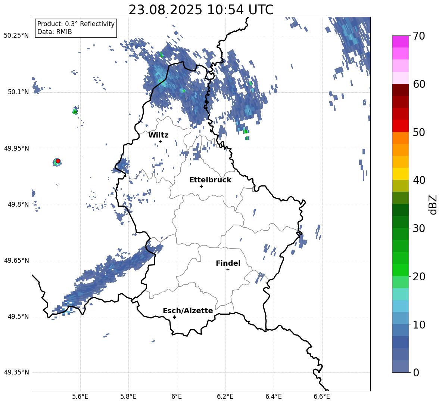Click the Wiltz location cross marker

click(x=161, y=141)
